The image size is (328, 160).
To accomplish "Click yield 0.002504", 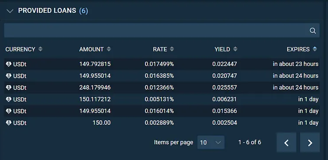I will point(225,122).
